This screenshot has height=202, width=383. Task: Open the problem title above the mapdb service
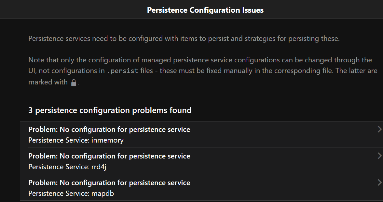(x=109, y=183)
